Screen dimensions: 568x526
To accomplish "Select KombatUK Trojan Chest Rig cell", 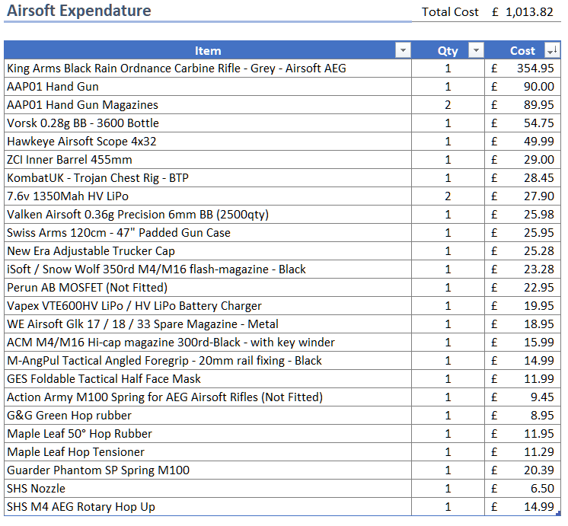I will (x=208, y=178).
